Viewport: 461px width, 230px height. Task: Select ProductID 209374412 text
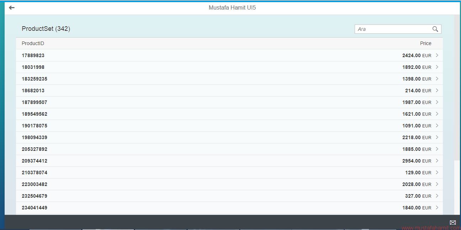35,161
